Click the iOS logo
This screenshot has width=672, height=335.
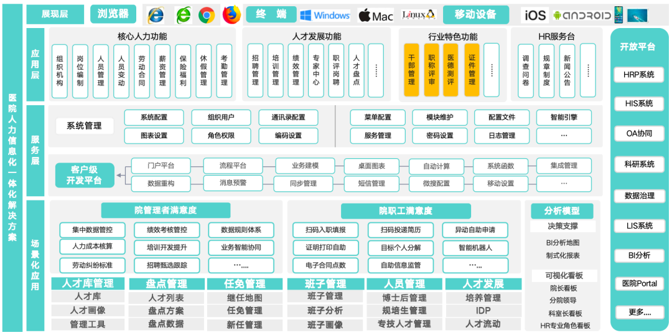(535, 16)
